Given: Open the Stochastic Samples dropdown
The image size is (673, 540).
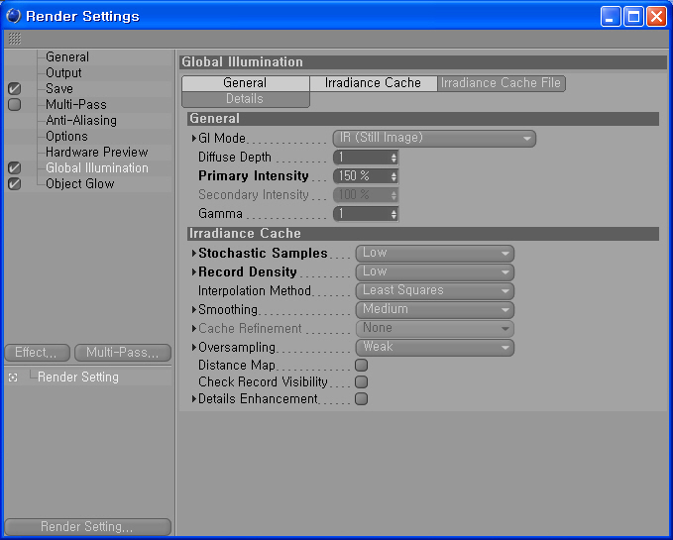Looking at the screenshot, I should point(435,254).
